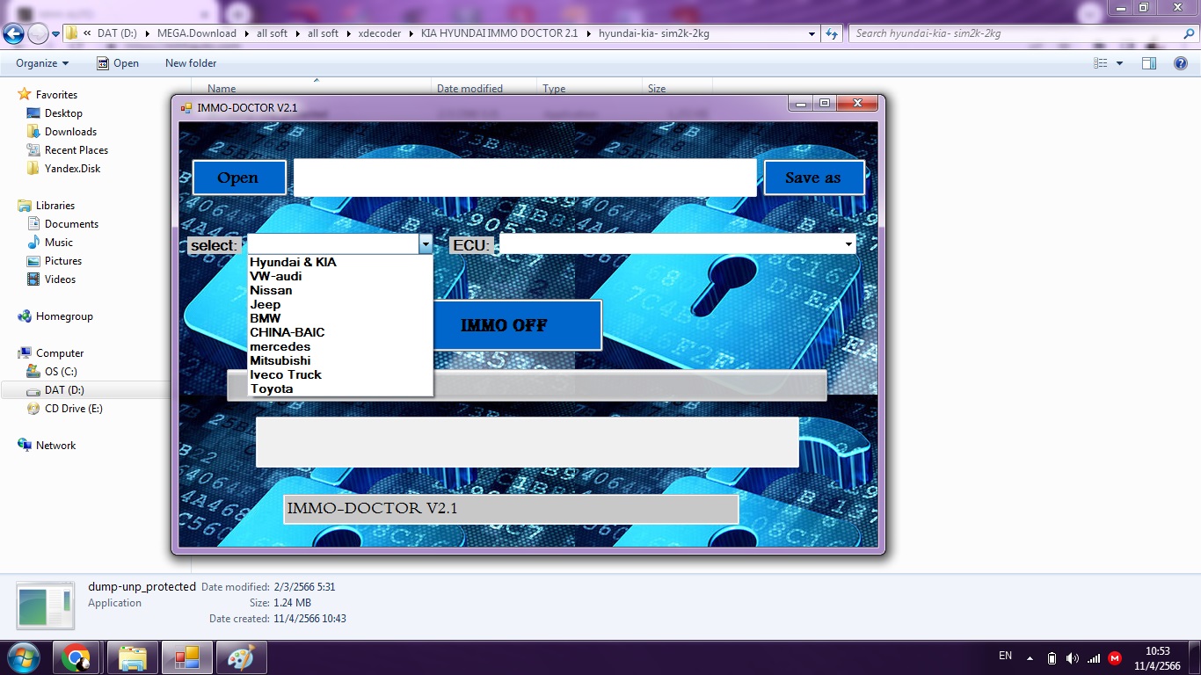Image resolution: width=1201 pixels, height=675 pixels.
Task: Click the dump-unp_protected preview thumbnail
Action: click(x=46, y=606)
